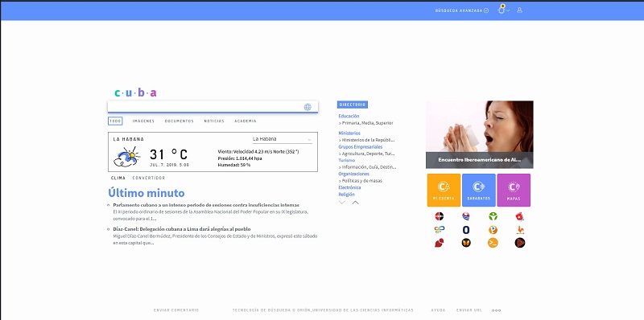Open the user profile icon in header
Viewport: 644px width, 320px height.
pos(519,10)
